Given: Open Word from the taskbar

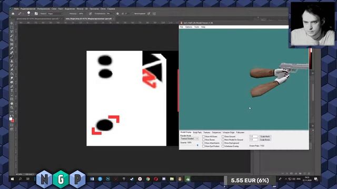Looking at the screenshot, I should (x=92, y=179).
